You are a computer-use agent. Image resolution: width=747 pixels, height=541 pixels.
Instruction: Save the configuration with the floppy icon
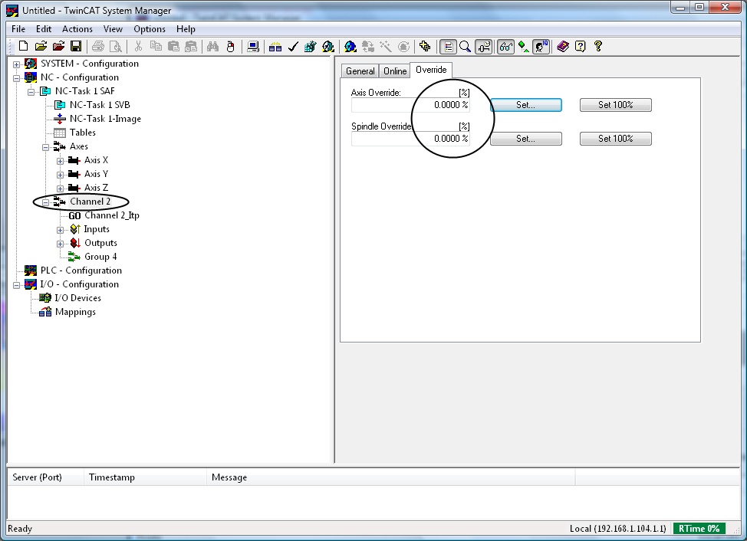click(x=76, y=46)
